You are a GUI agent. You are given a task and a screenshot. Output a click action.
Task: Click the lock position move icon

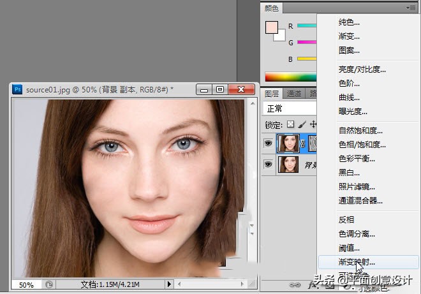313,124
